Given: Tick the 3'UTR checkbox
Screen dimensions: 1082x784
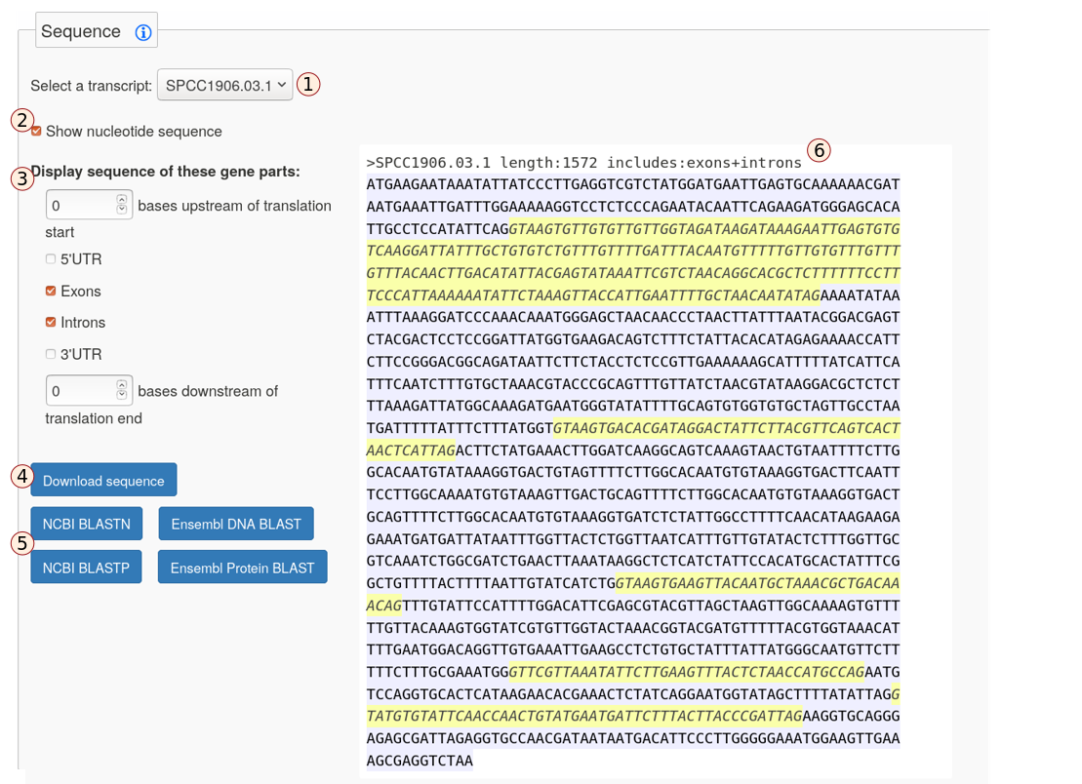Looking at the screenshot, I should click(51, 354).
